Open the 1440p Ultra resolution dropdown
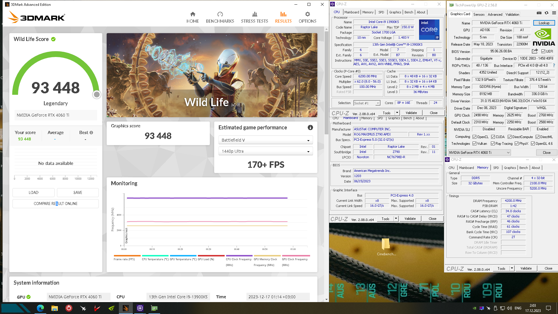This screenshot has height=314, width=558. (266, 151)
